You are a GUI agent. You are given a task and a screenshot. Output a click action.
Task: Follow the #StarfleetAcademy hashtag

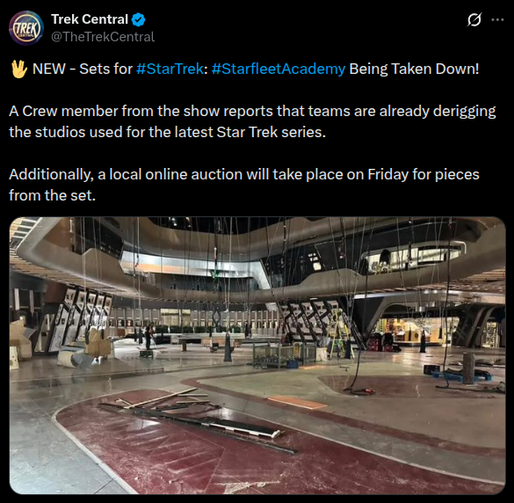coord(279,69)
